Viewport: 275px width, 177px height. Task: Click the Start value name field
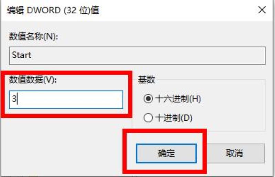[137, 56]
